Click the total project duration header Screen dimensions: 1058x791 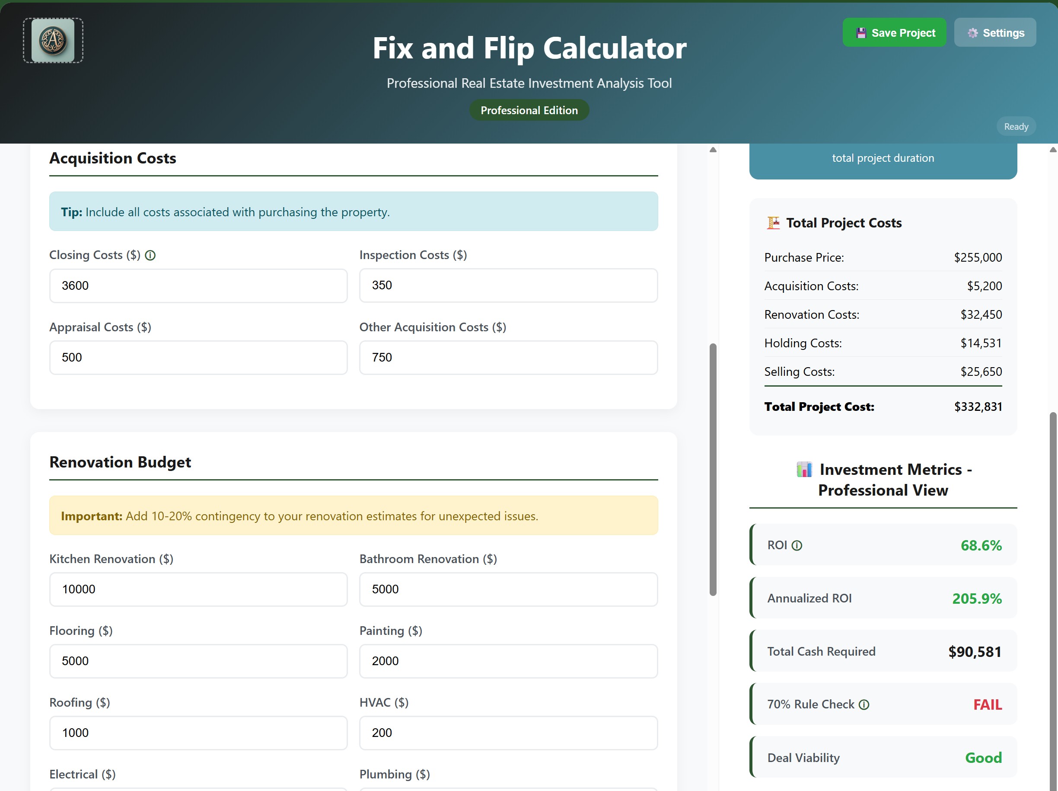pos(883,158)
